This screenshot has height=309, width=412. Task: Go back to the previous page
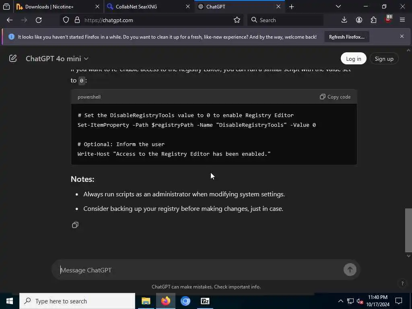click(x=10, y=20)
